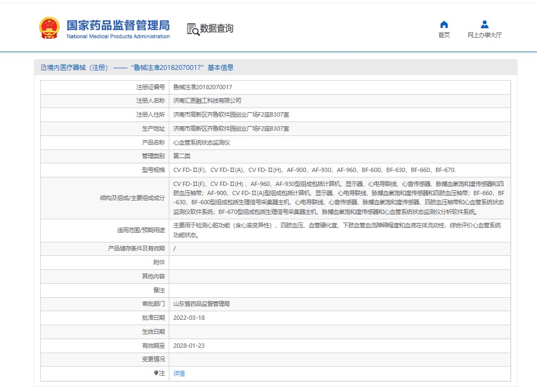Click the National Medical Products Administration subtitle
The image size is (537, 387).
[118, 37]
